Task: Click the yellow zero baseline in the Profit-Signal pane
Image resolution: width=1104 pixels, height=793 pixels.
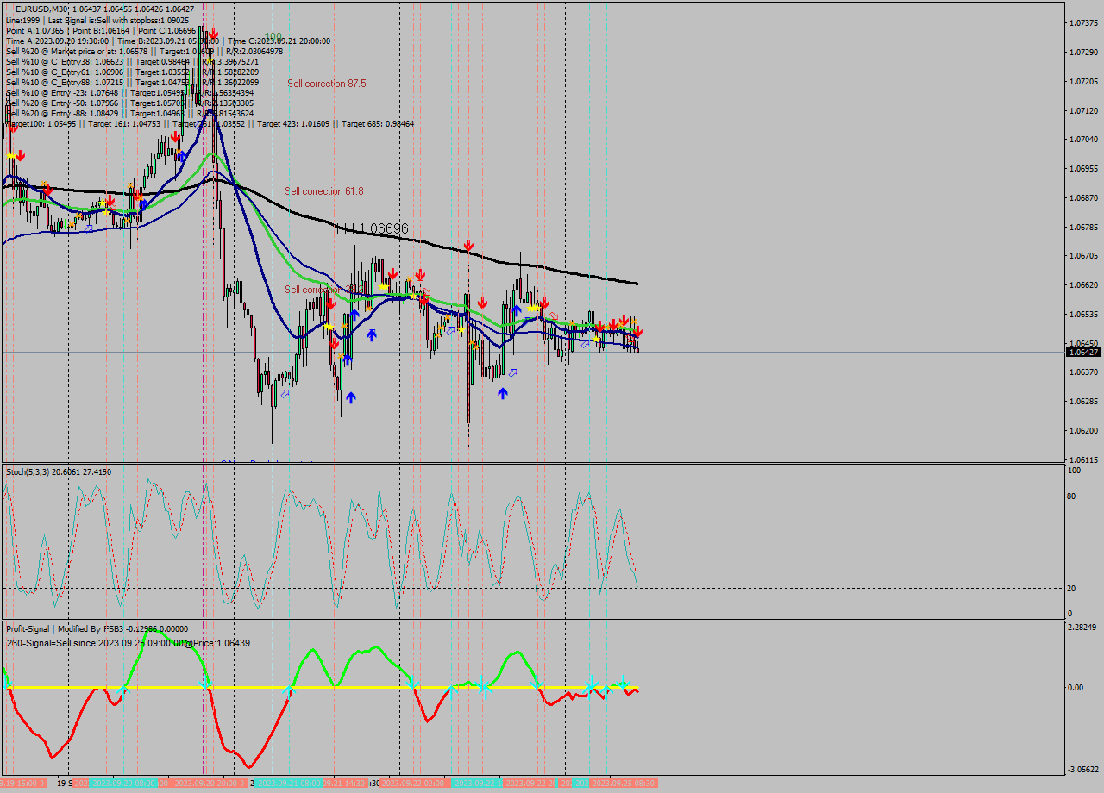Action: point(259,688)
